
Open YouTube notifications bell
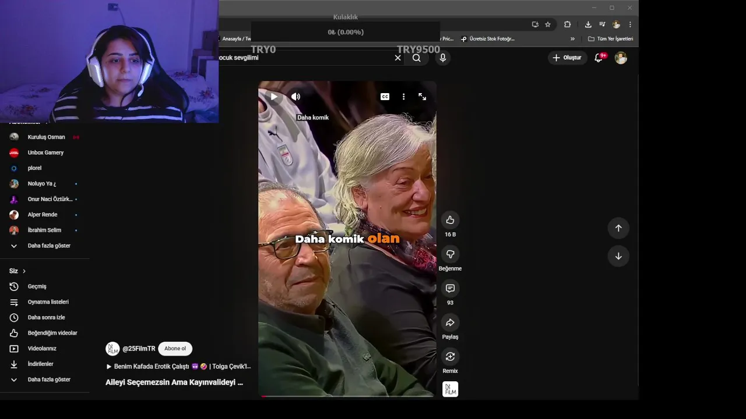pos(599,58)
